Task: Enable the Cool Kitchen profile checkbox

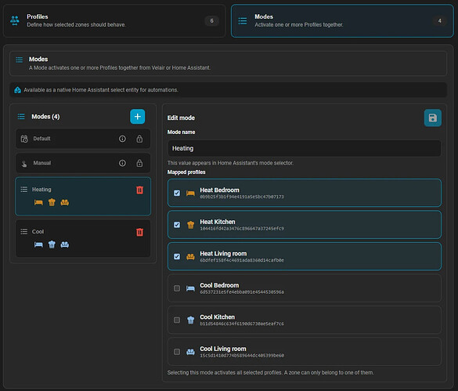Action: pyautogui.click(x=177, y=320)
